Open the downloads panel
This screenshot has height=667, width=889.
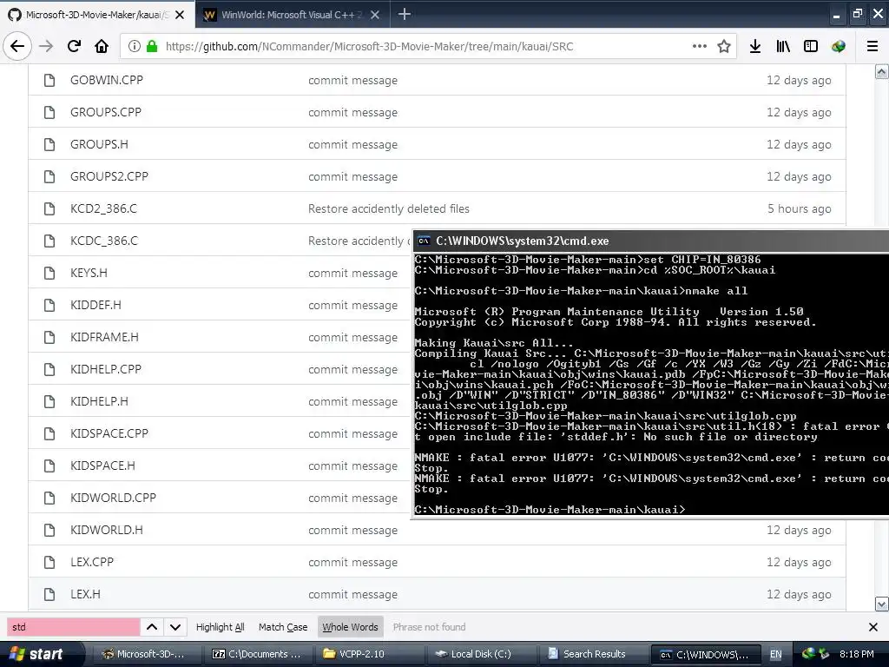coord(755,46)
